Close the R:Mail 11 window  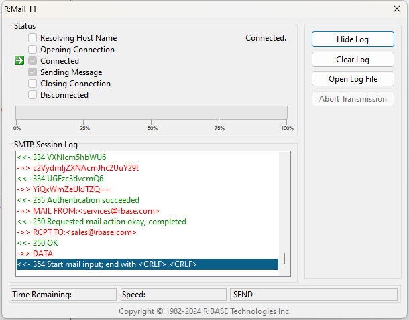pyautogui.click(x=397, y=9)
